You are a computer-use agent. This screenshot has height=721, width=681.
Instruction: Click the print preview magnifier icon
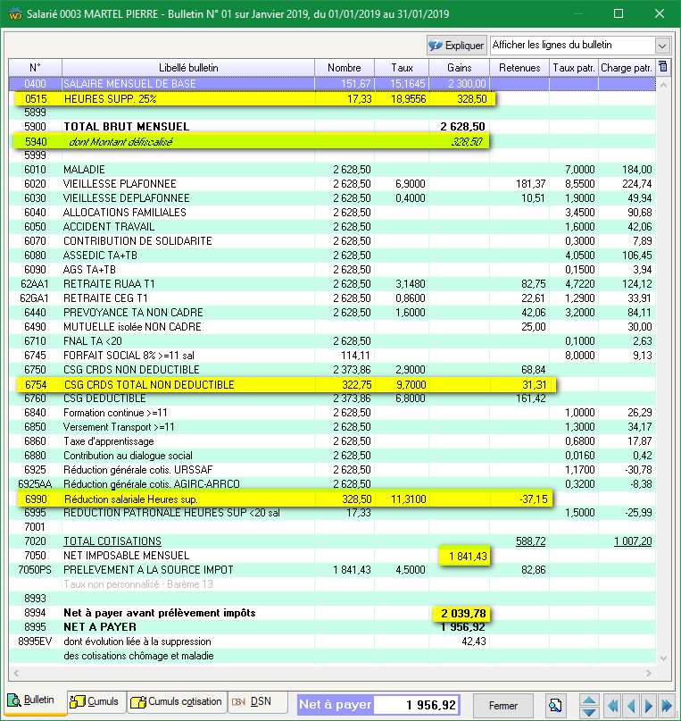(x=555, y=706)
